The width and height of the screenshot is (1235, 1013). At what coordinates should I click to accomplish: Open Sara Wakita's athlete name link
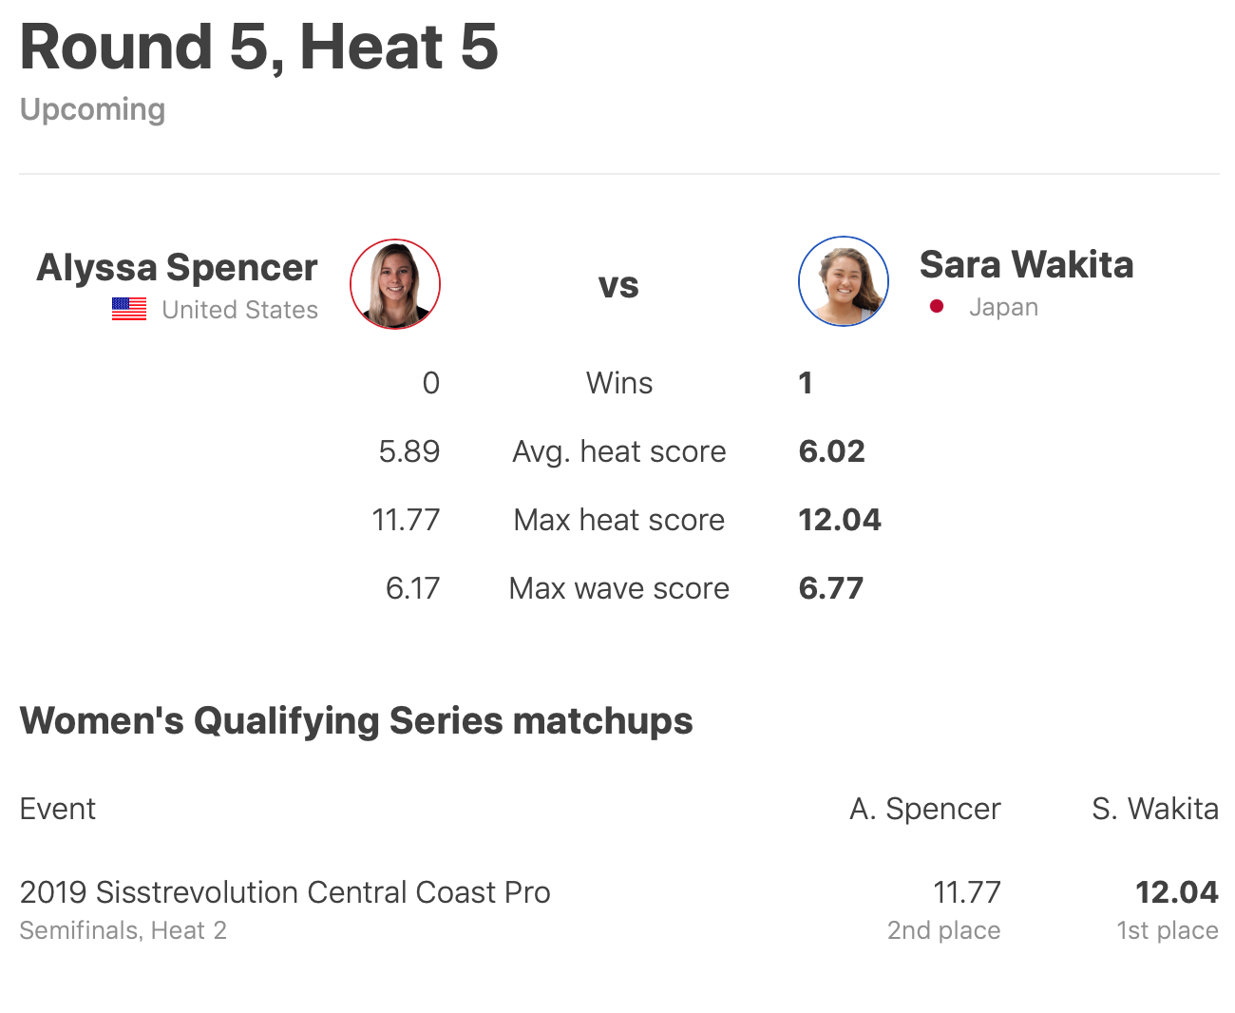pyautogui.click(x=1026, y=265)
